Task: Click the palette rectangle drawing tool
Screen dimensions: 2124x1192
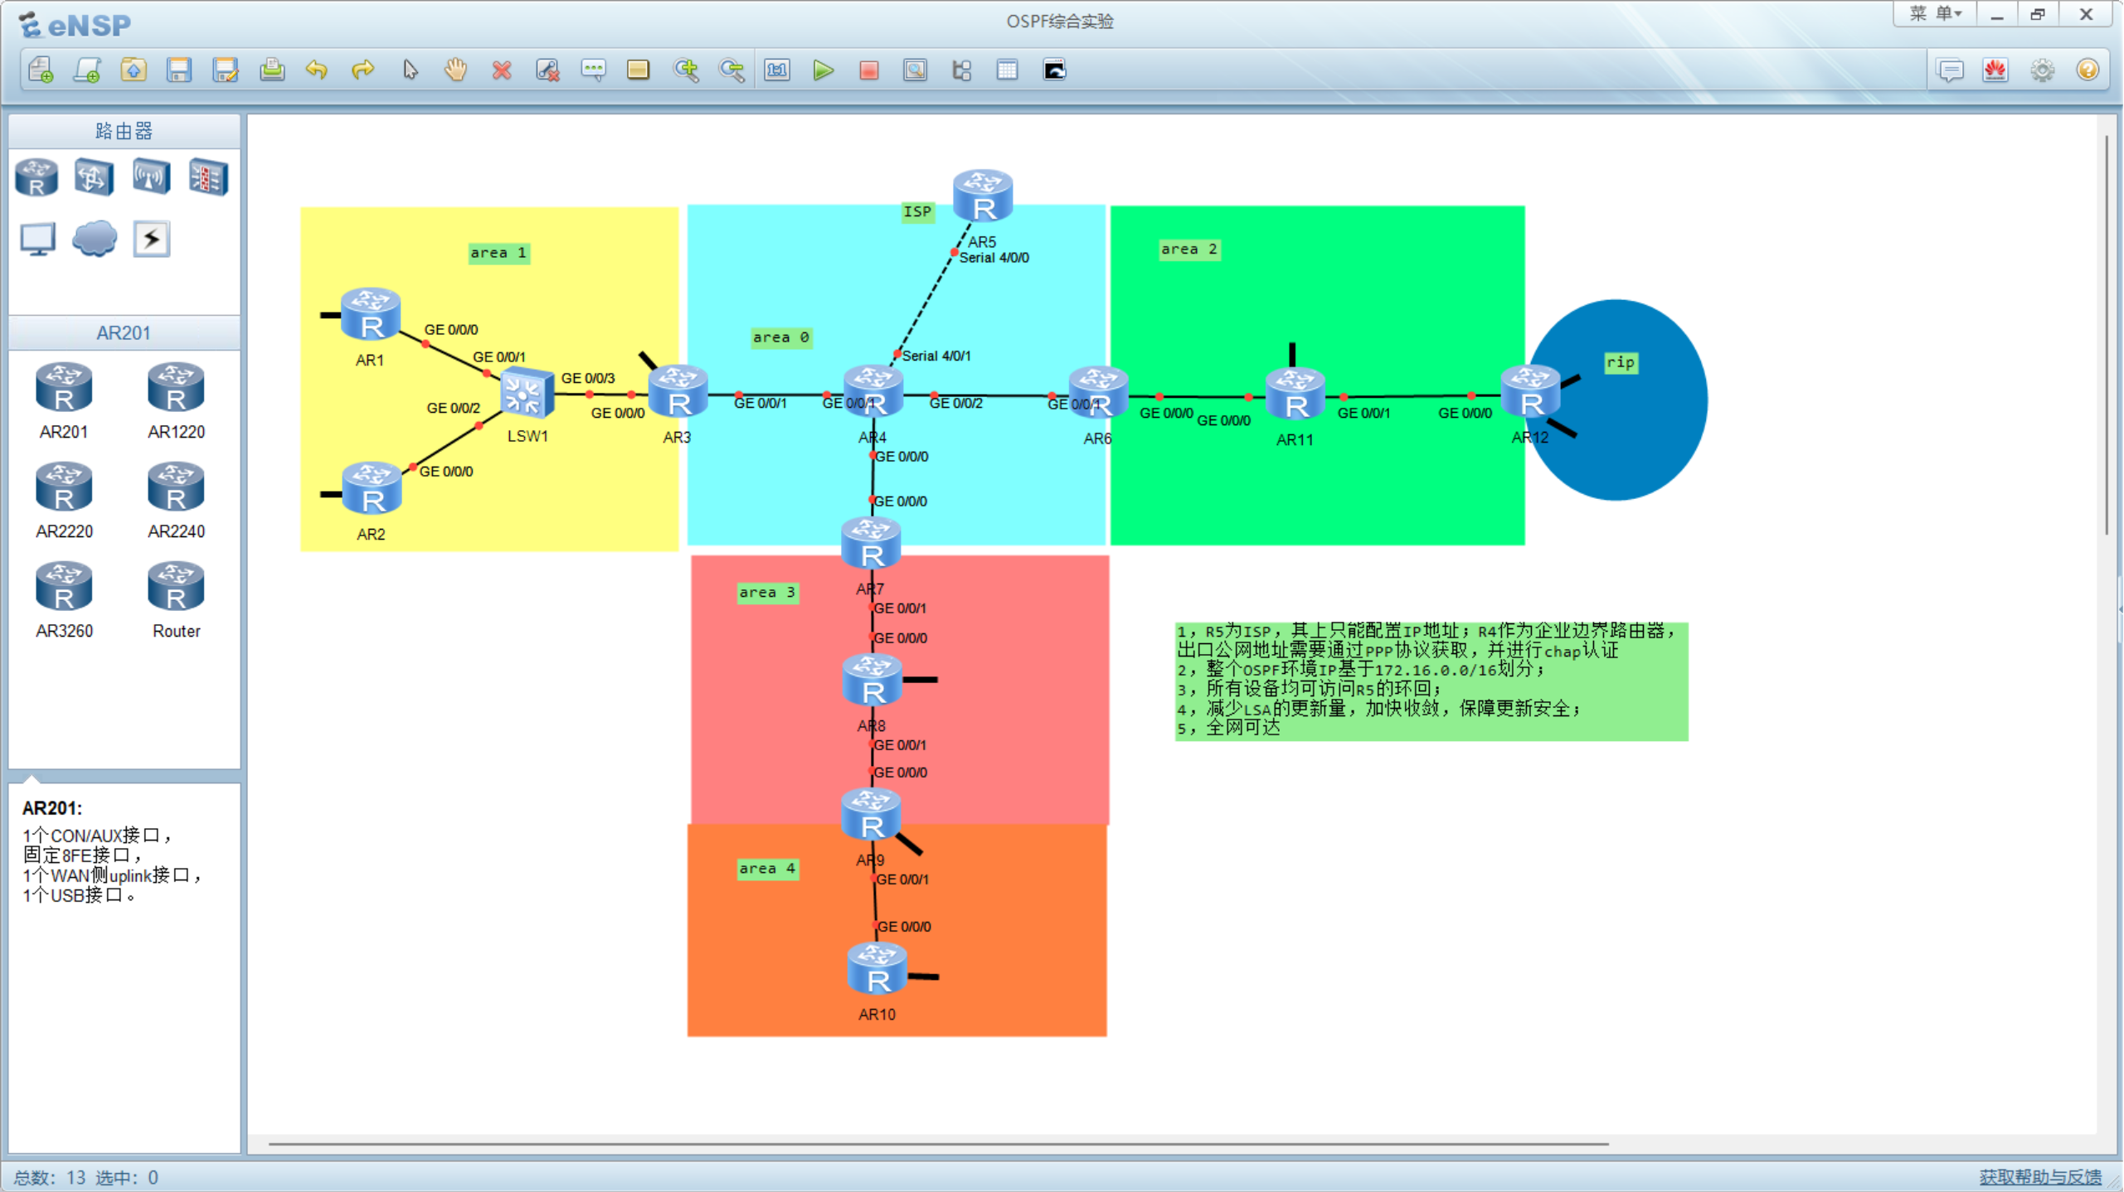Action: click(x=638, y=70)
